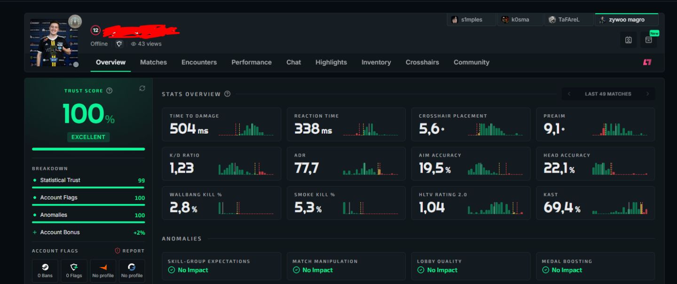Click the shield badge beside Offline
The width and height of the screenshot is (677, 284).
click(119, 44)
